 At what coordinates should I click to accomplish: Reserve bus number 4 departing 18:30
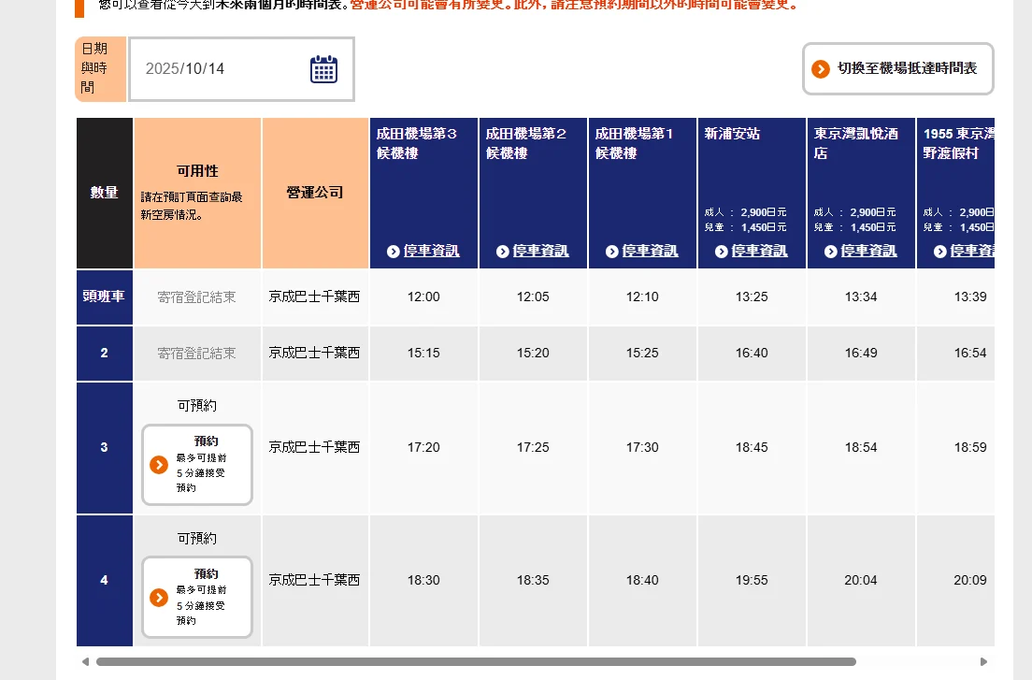(197, 597)
